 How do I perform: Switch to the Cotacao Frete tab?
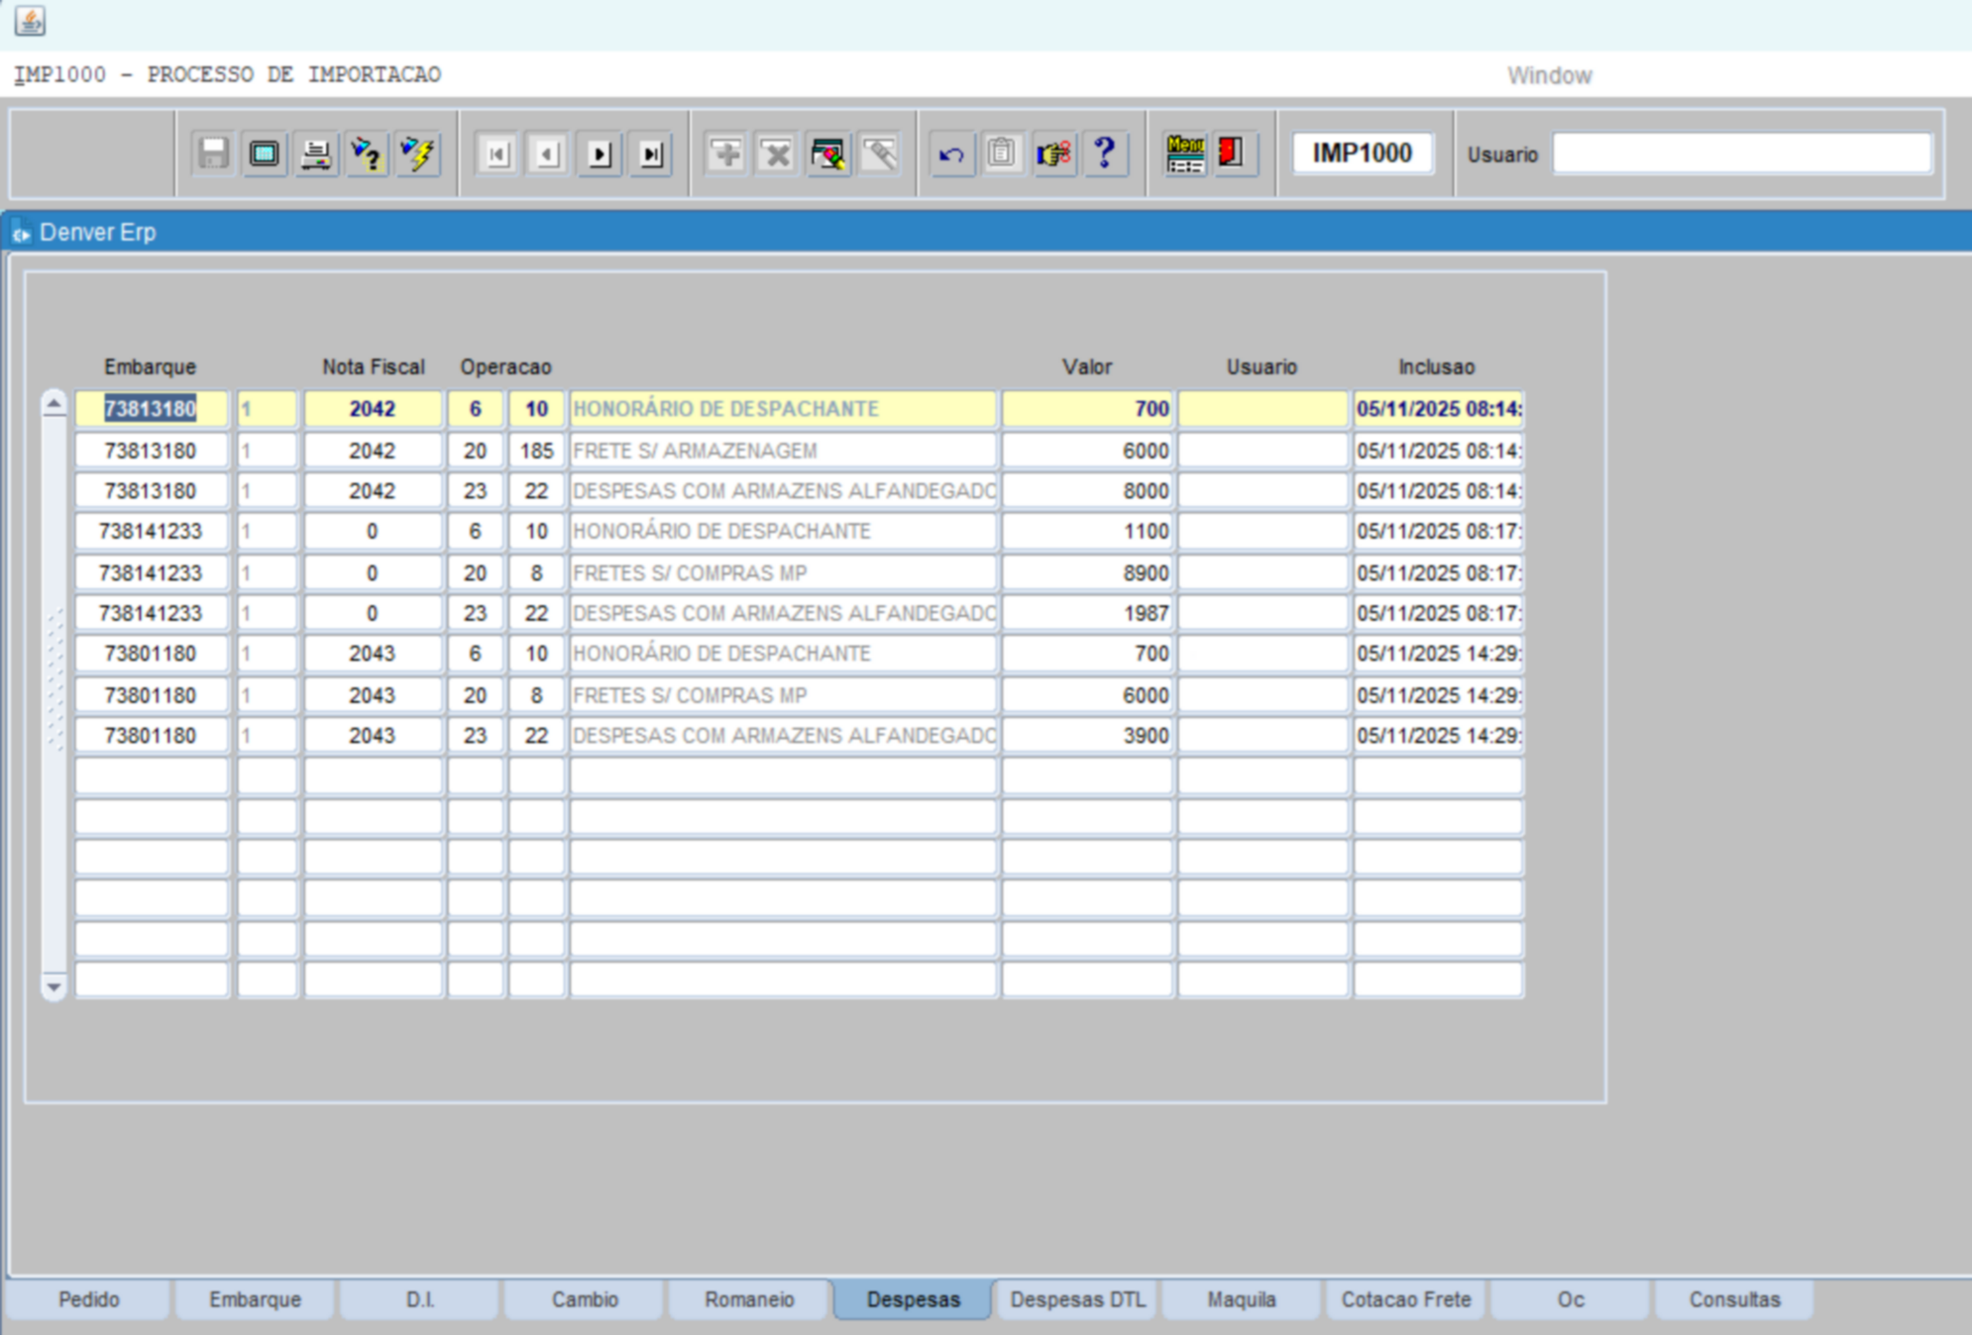coord(1405,1299)
